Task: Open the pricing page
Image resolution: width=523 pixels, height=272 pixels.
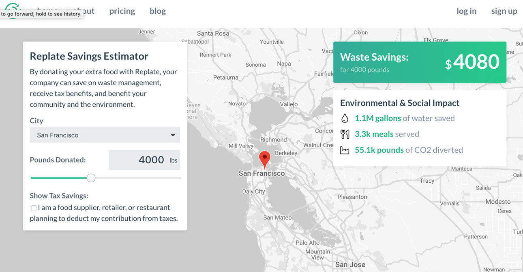Action: (x=122, y=11)
